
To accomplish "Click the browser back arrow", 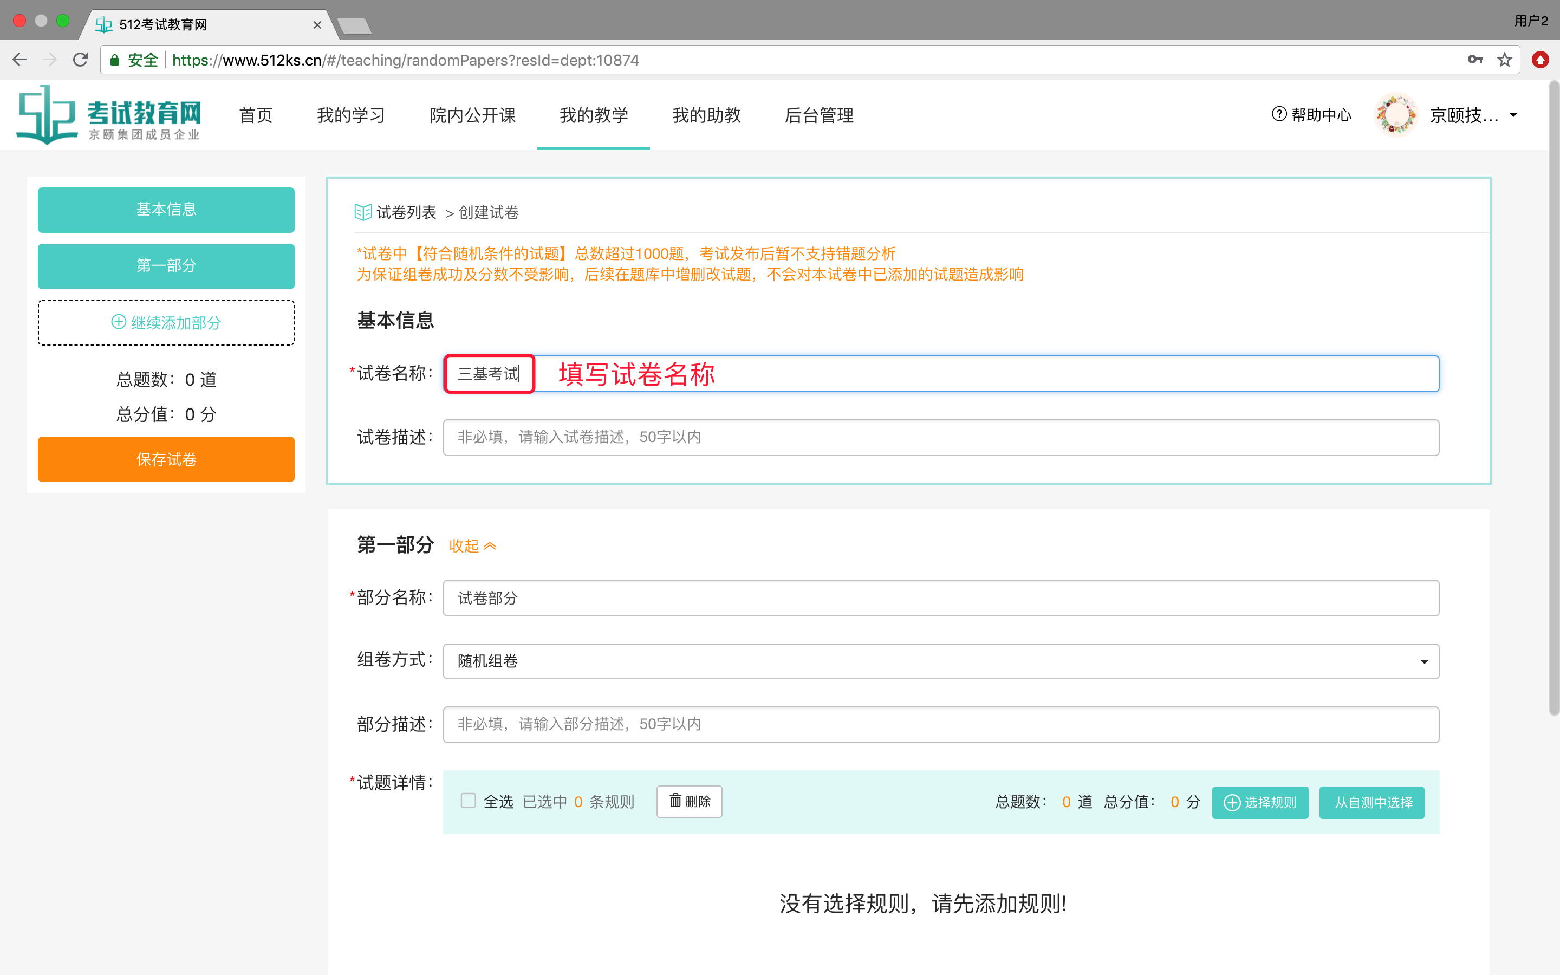I will [x=20, y=60].
